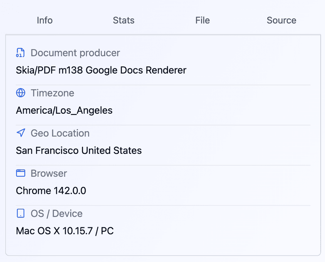Select the File tab
Screen dimensions: 325x262
(x=203, y=20)
